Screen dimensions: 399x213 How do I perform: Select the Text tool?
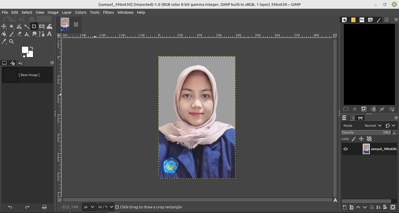pos(49,34)
